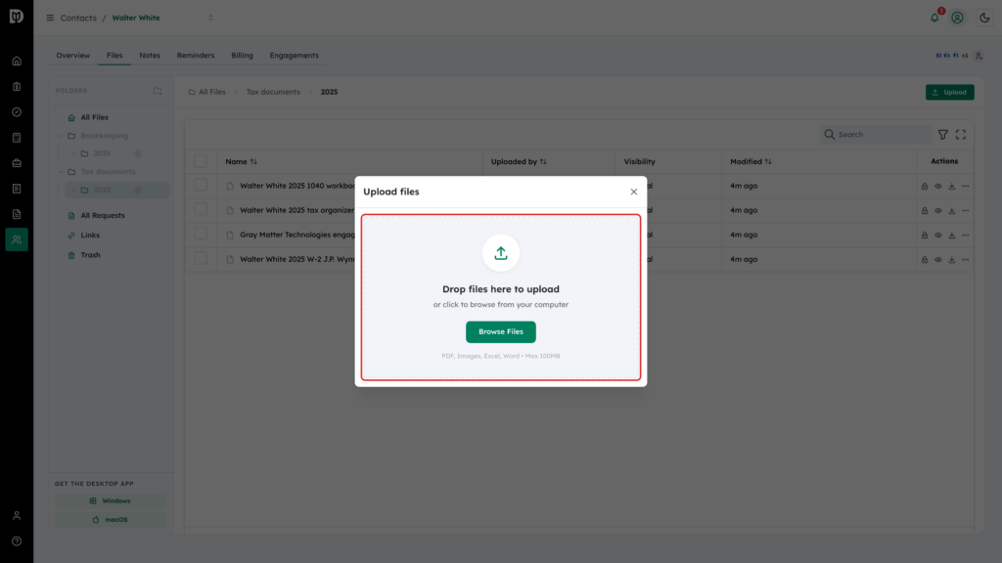Toggle visibility eye on the tax organizer row

tap(938, 211)
